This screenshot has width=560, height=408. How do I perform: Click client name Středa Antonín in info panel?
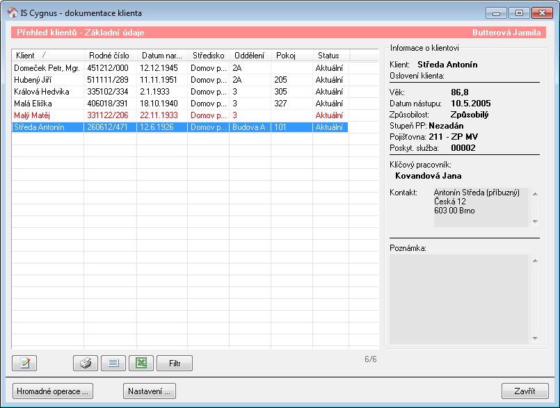point(447,65)
